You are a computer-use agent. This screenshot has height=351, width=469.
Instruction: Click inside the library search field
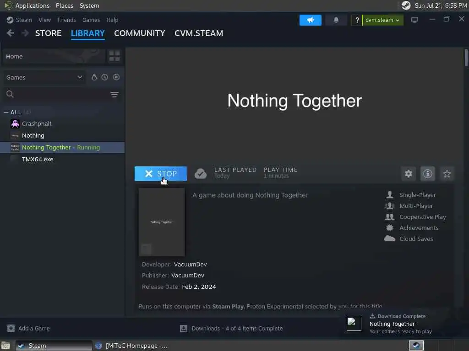tap(61, 95)
